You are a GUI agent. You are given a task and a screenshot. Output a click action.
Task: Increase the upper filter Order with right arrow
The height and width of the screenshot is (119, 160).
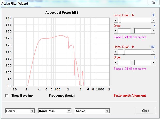[153, 62]
